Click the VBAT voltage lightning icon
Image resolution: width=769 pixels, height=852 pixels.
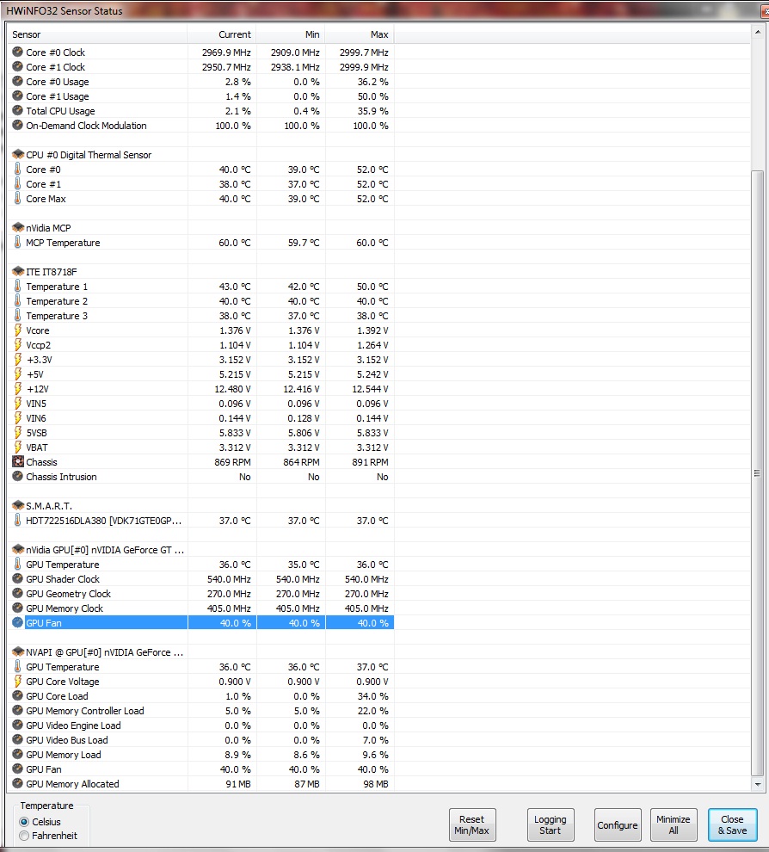click(17, 448)
